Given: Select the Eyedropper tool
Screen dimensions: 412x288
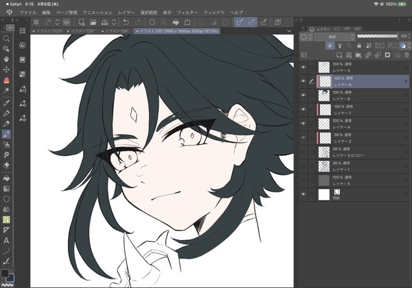Looking at the screenshot, I should click(6, 103).
